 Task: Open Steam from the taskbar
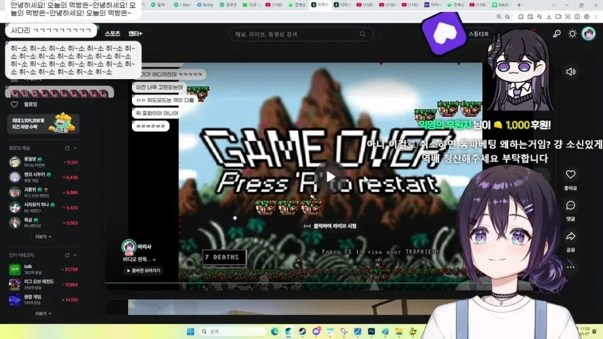pos(302,331)
